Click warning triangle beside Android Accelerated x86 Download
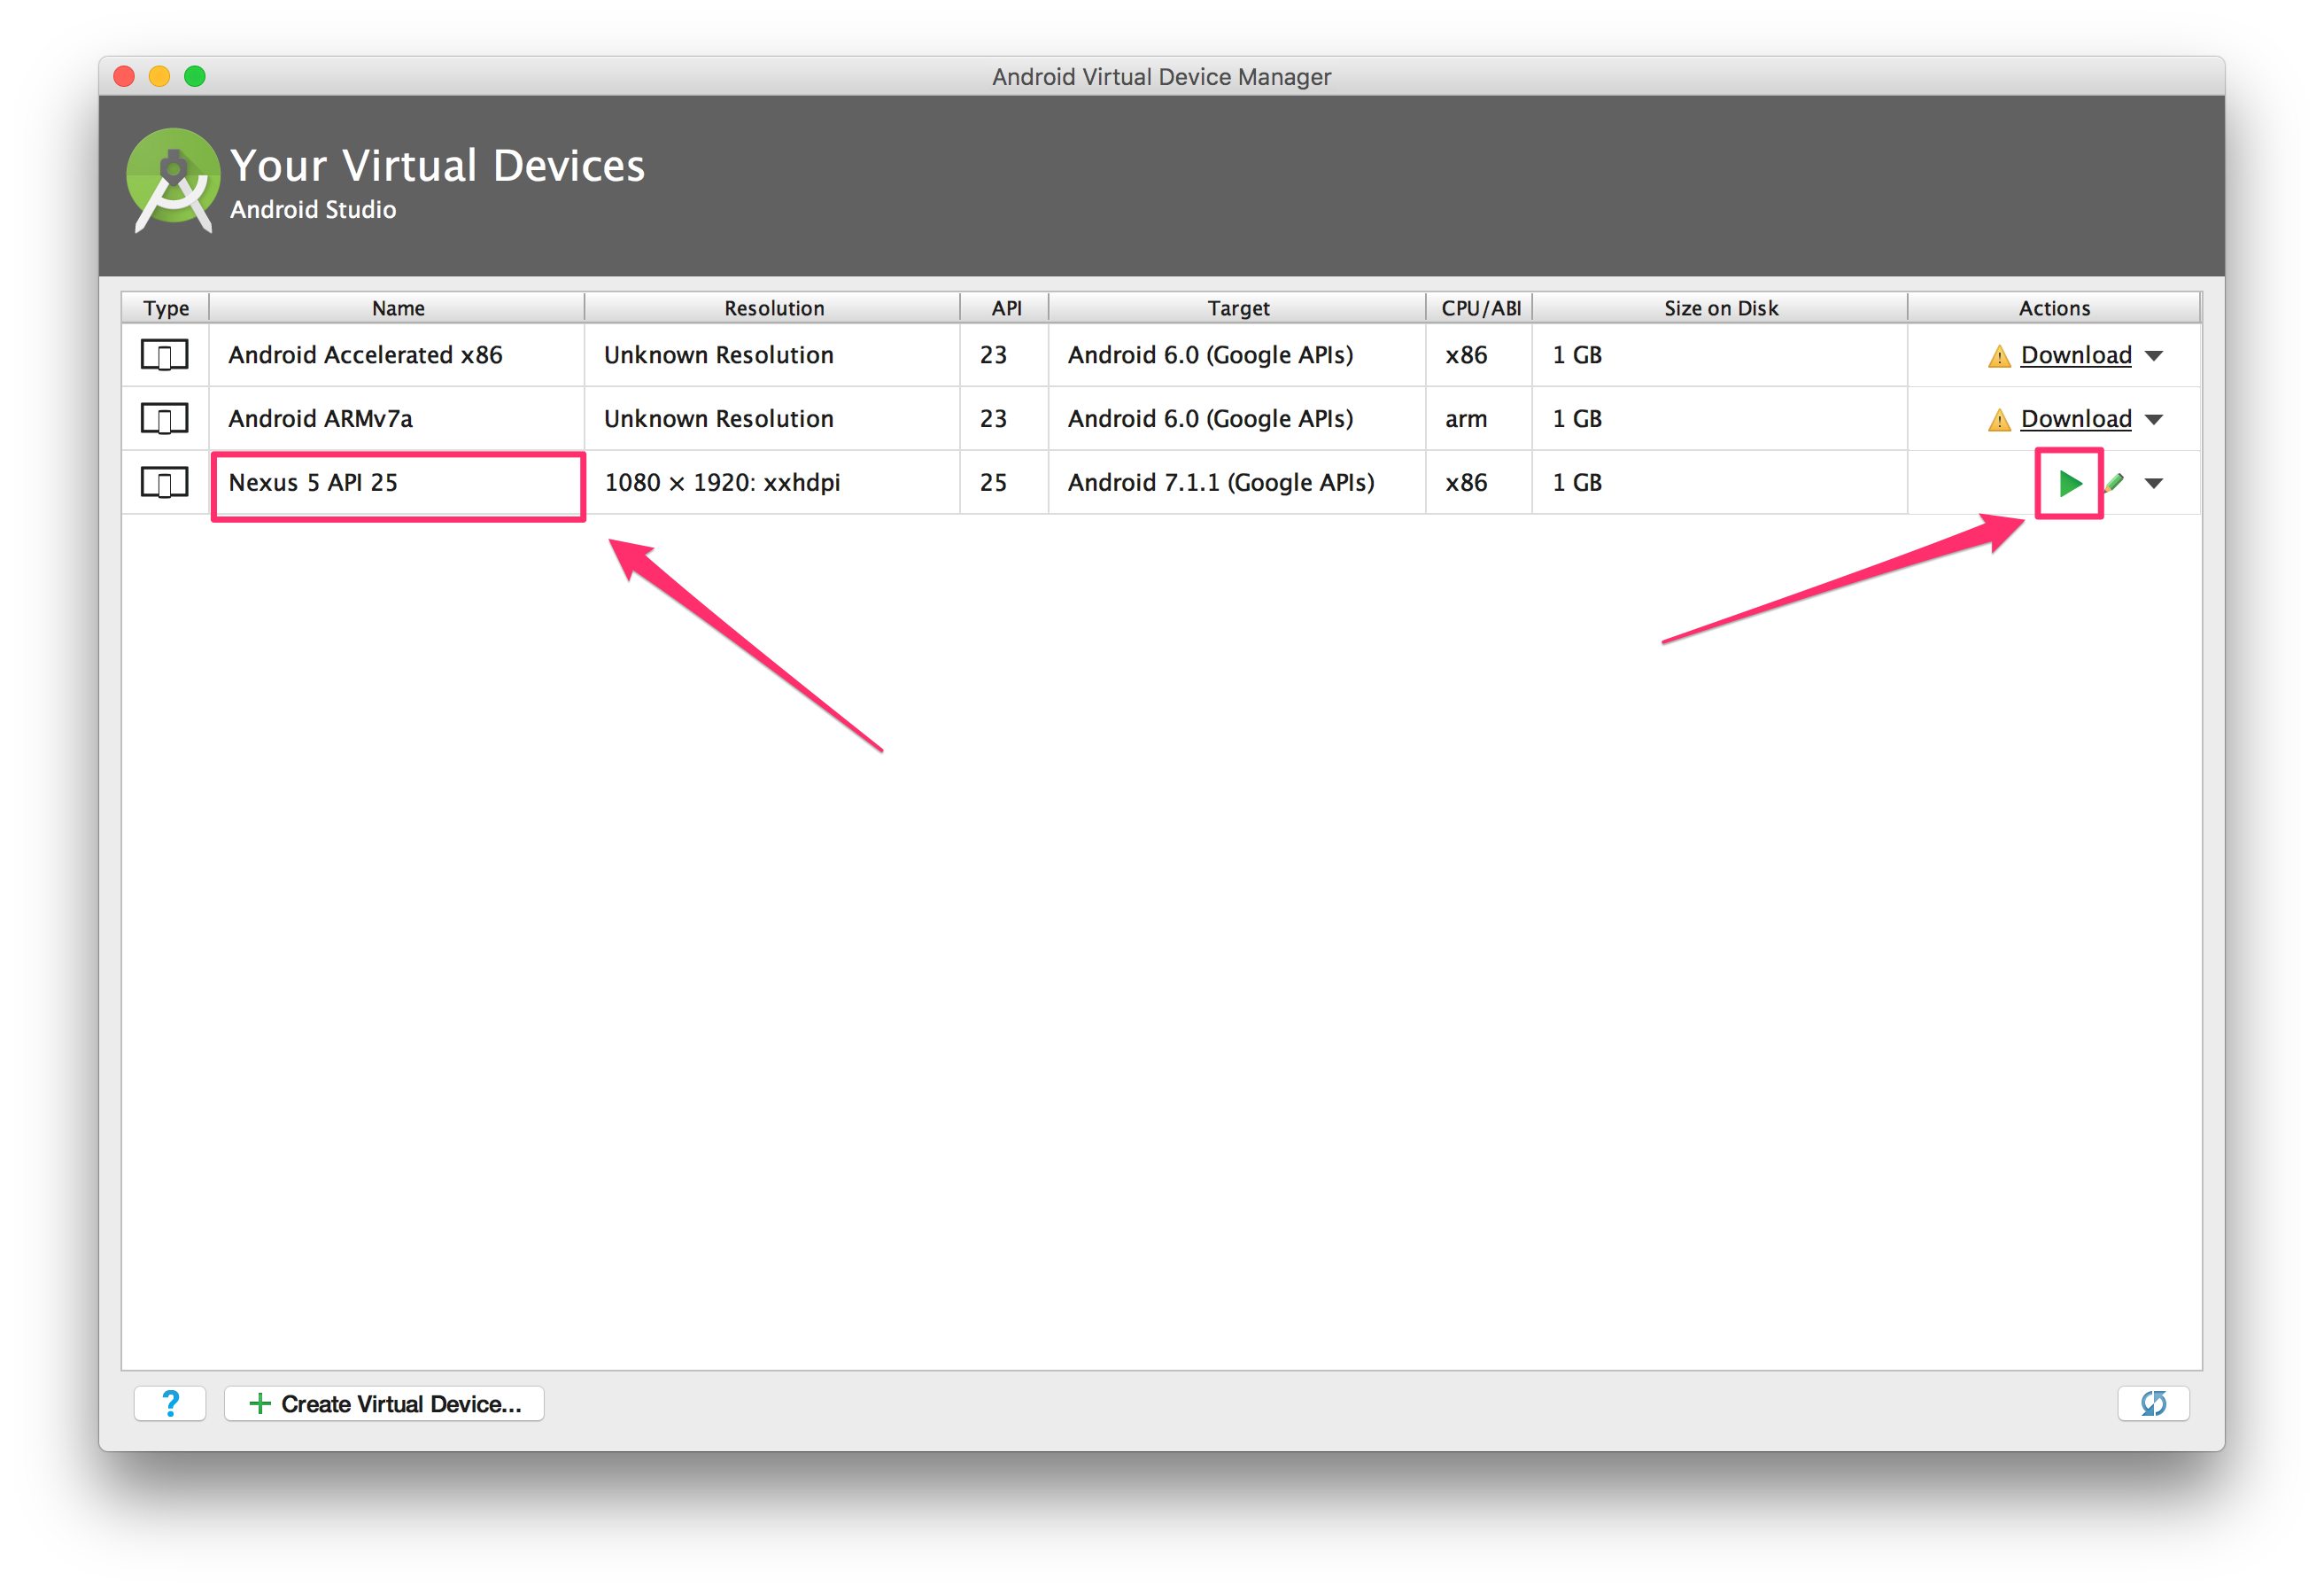 (1997, 355)
